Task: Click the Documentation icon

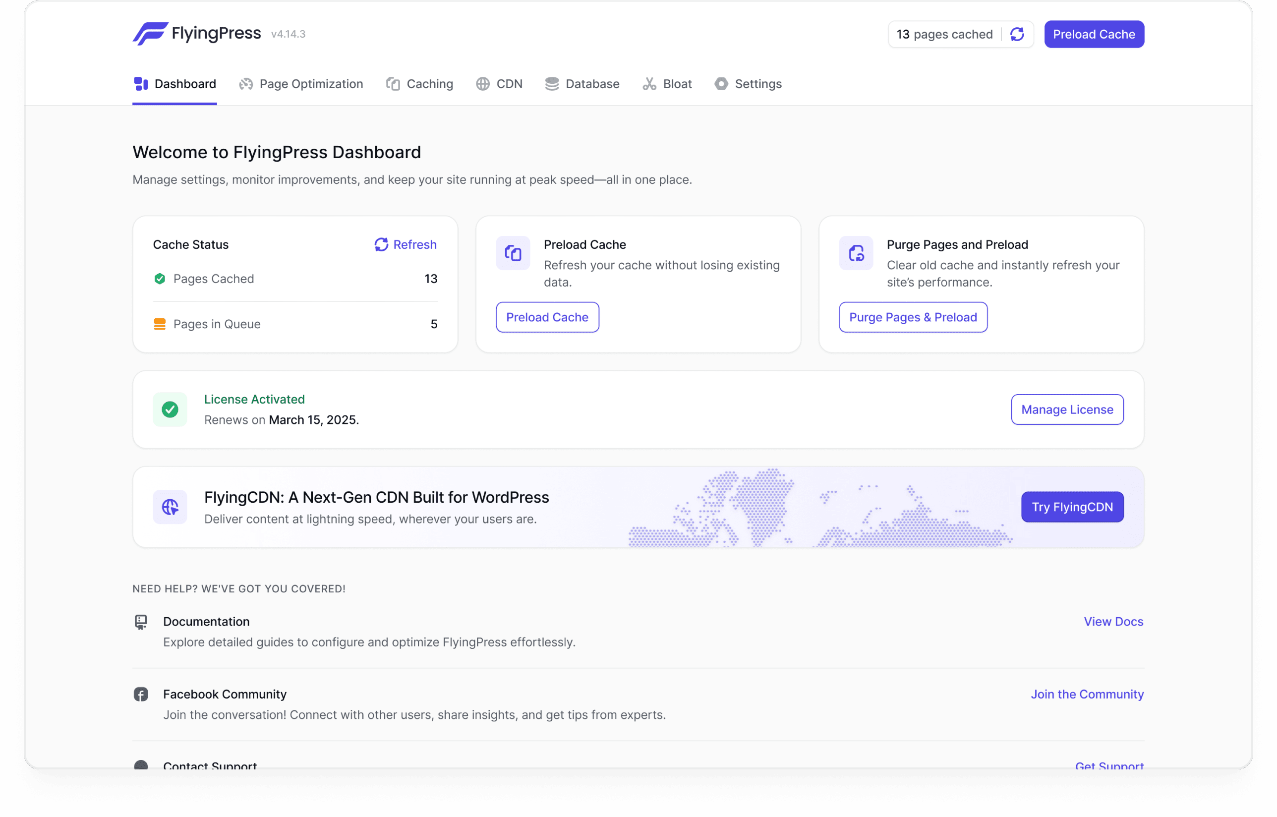Action: pyautogui.click(x=141, y=621)
